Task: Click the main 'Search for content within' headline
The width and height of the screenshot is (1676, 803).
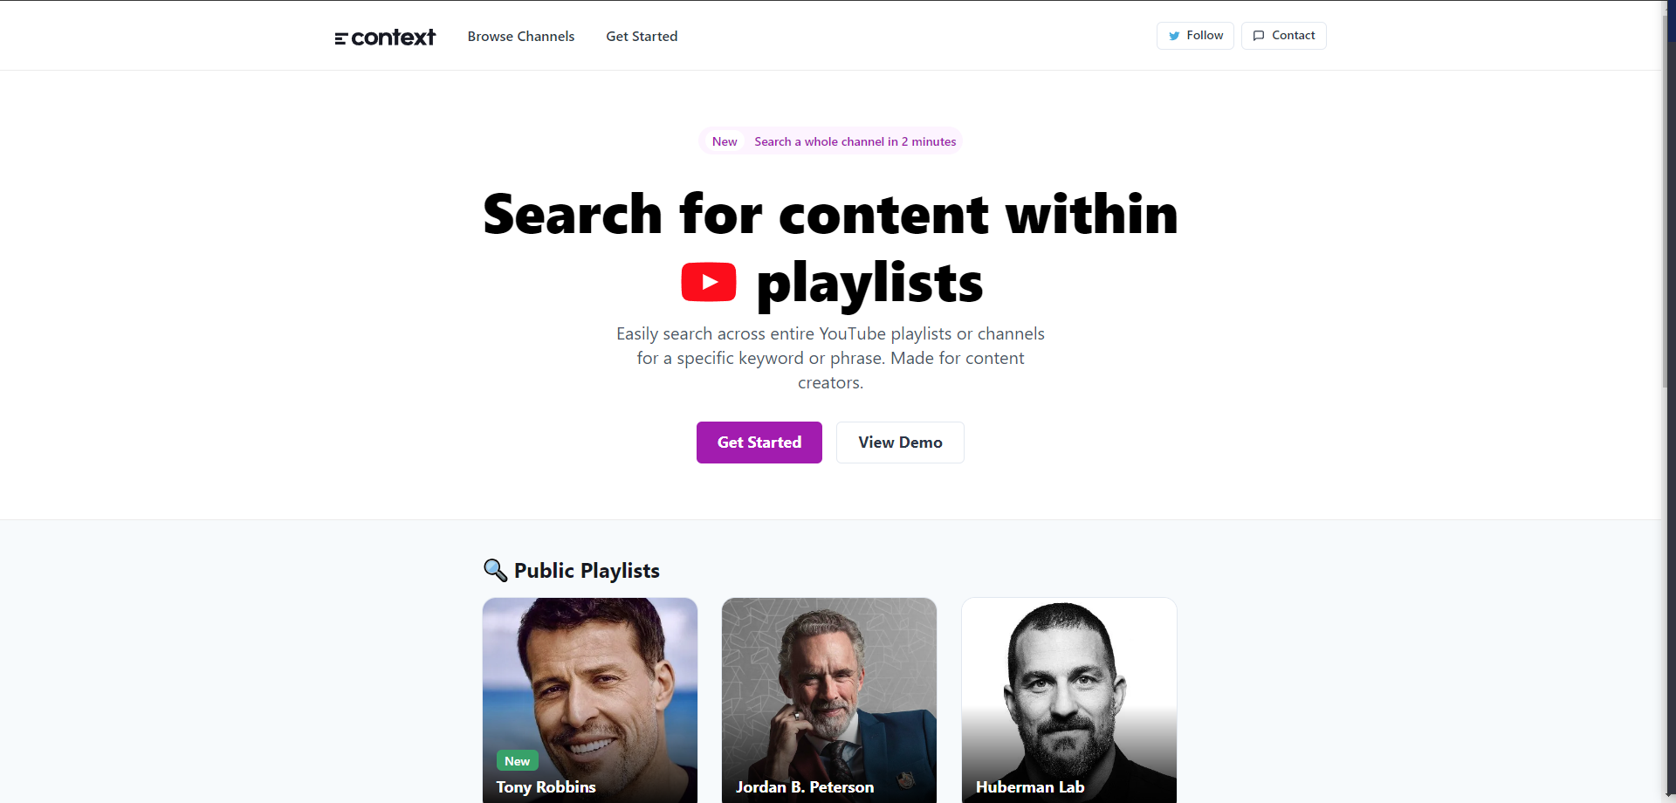Action: 830,215
